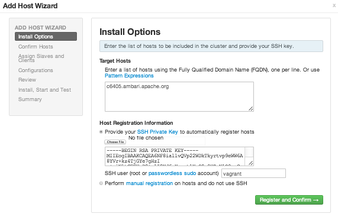Click inside the RSA private key textarea
The image size is (338, 217).
pos(175,157)
